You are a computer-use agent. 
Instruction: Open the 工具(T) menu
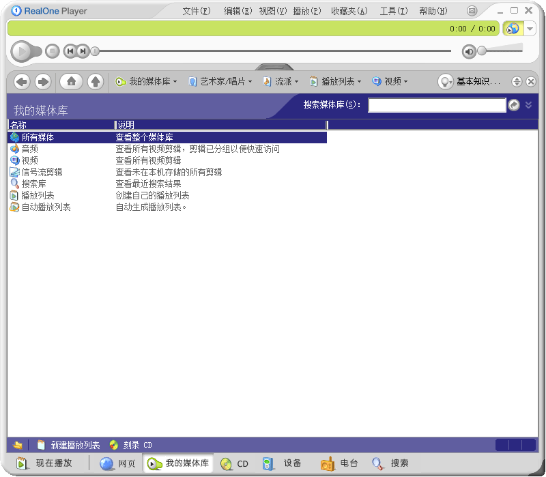click(x=394, y=11)
